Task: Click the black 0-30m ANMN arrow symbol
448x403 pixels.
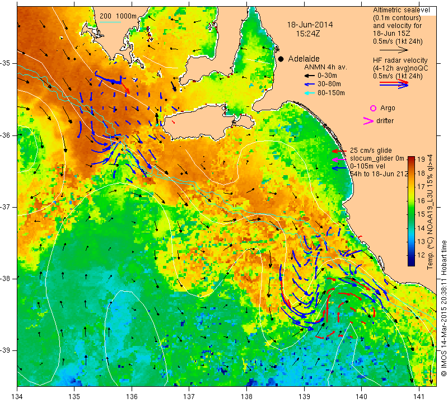Action: pos(309,76)
